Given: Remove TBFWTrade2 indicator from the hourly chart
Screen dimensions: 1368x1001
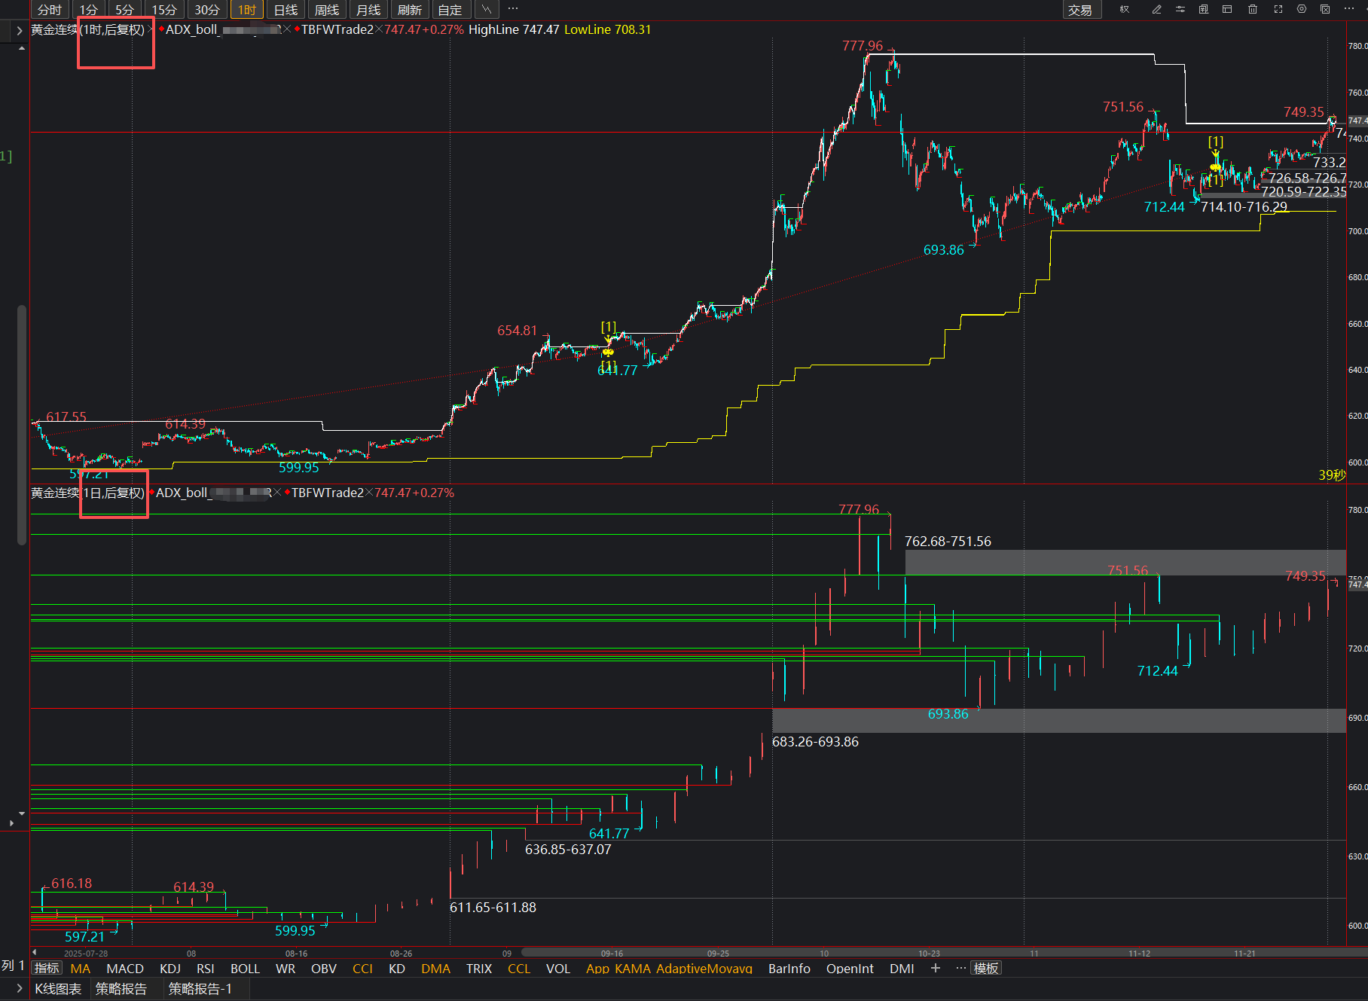Looking at the screenshot, I should pos(379,29).
